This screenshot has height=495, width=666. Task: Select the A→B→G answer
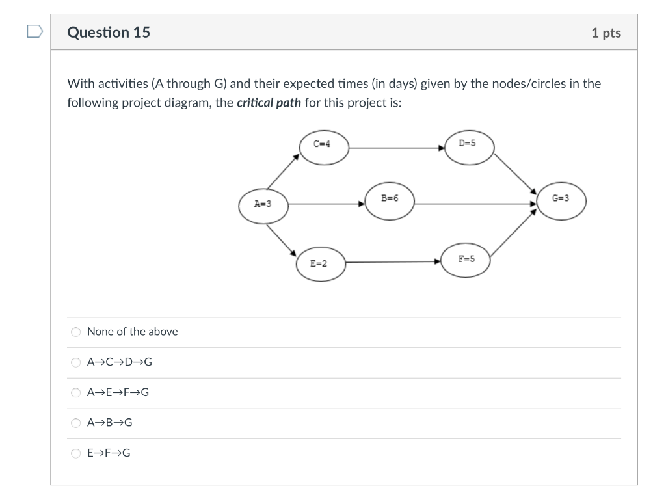click(x=75, y=423)
